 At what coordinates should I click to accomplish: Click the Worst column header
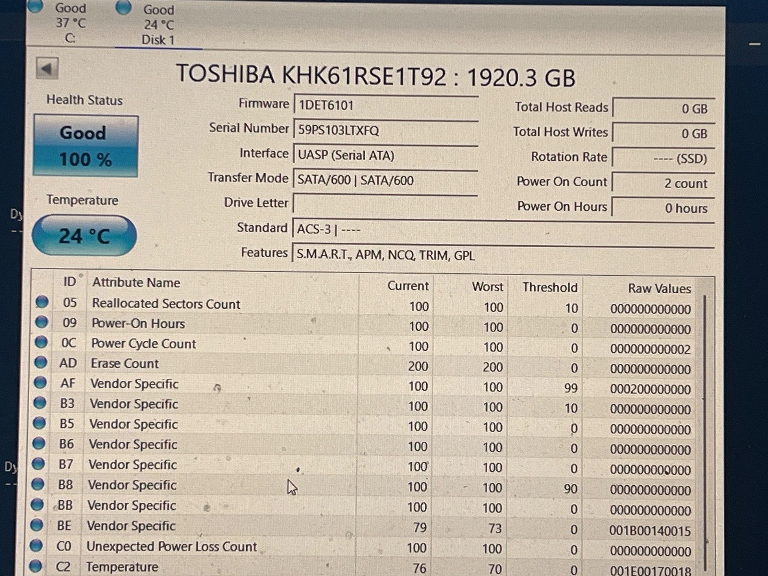pos(488,287)
